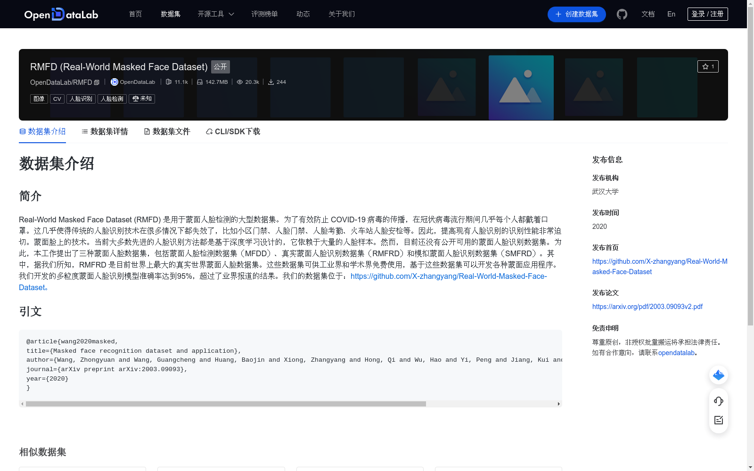Image resolution: width=754 pixels, height=471 pixels.
Task: Open customer support headset icon
Action: [x=719, y=401]
